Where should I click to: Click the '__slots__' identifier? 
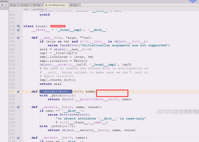click(x=41, y=30)
